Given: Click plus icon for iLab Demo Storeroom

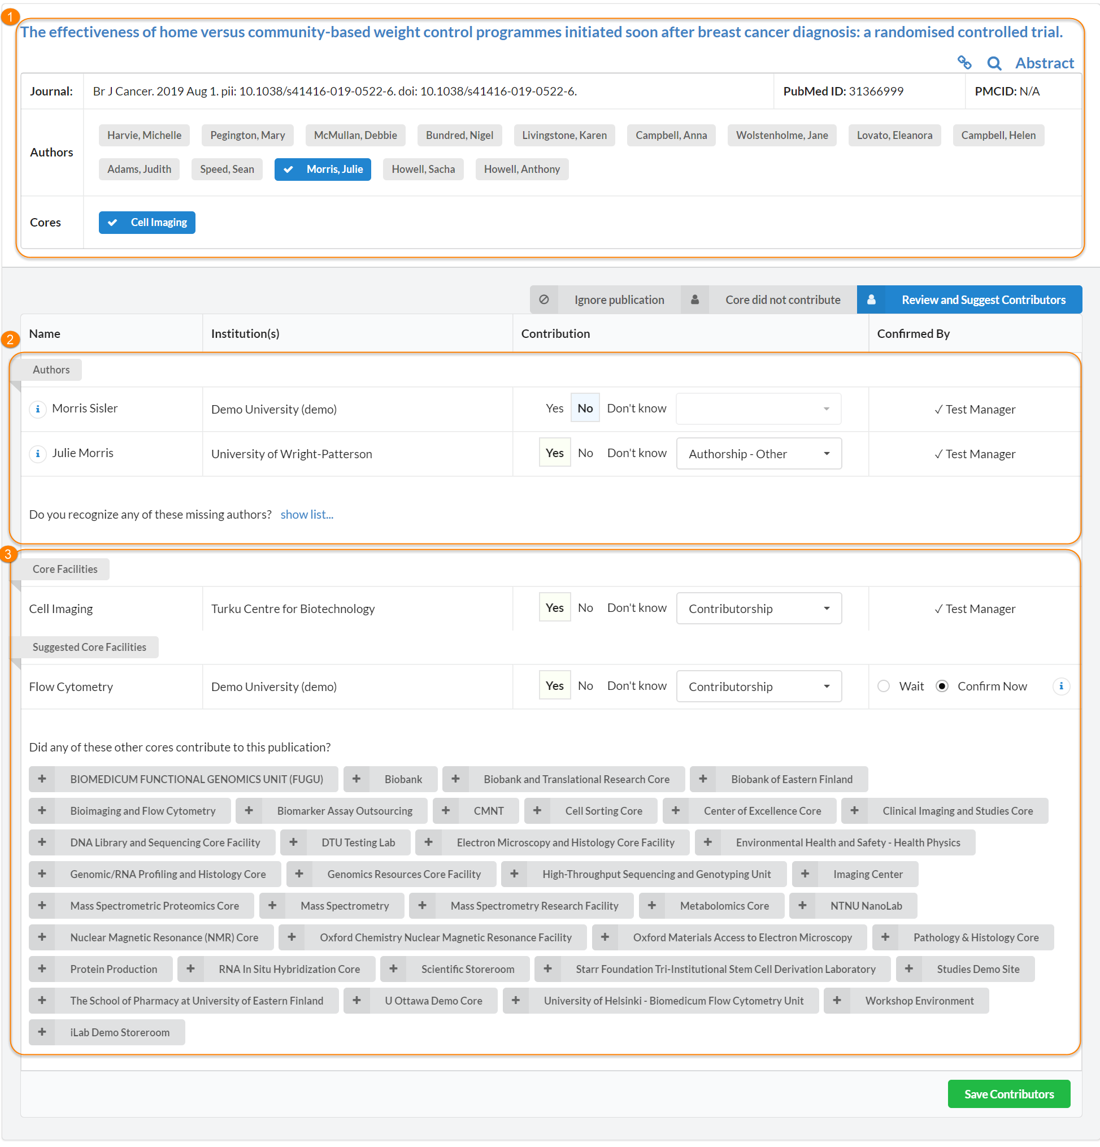Looking at the screenshot, I should [42, 1032].
